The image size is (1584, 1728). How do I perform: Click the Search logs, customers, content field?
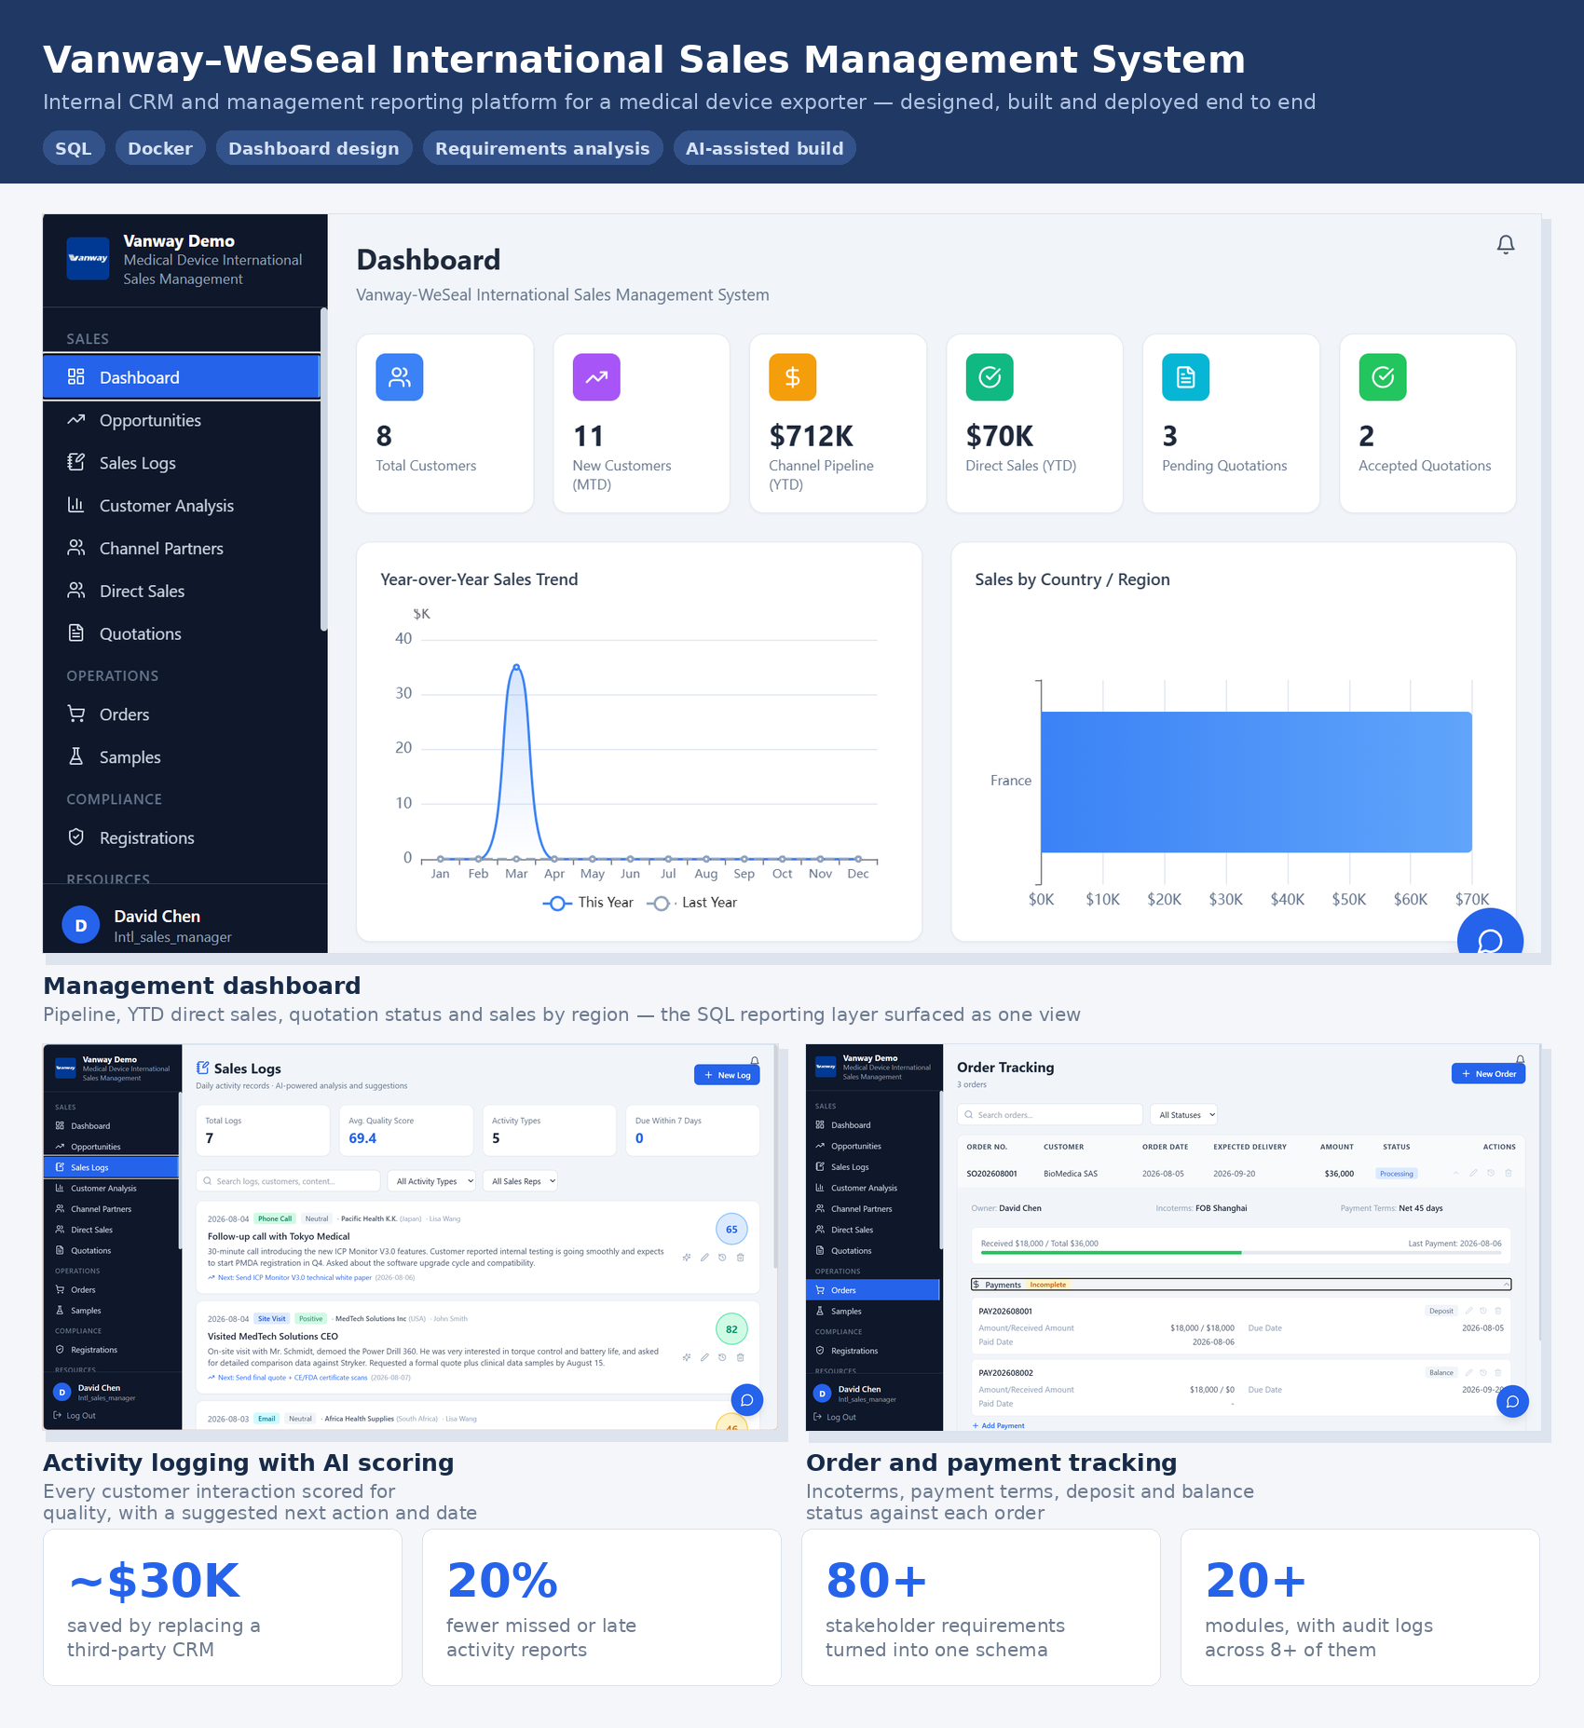[288, 1181]
